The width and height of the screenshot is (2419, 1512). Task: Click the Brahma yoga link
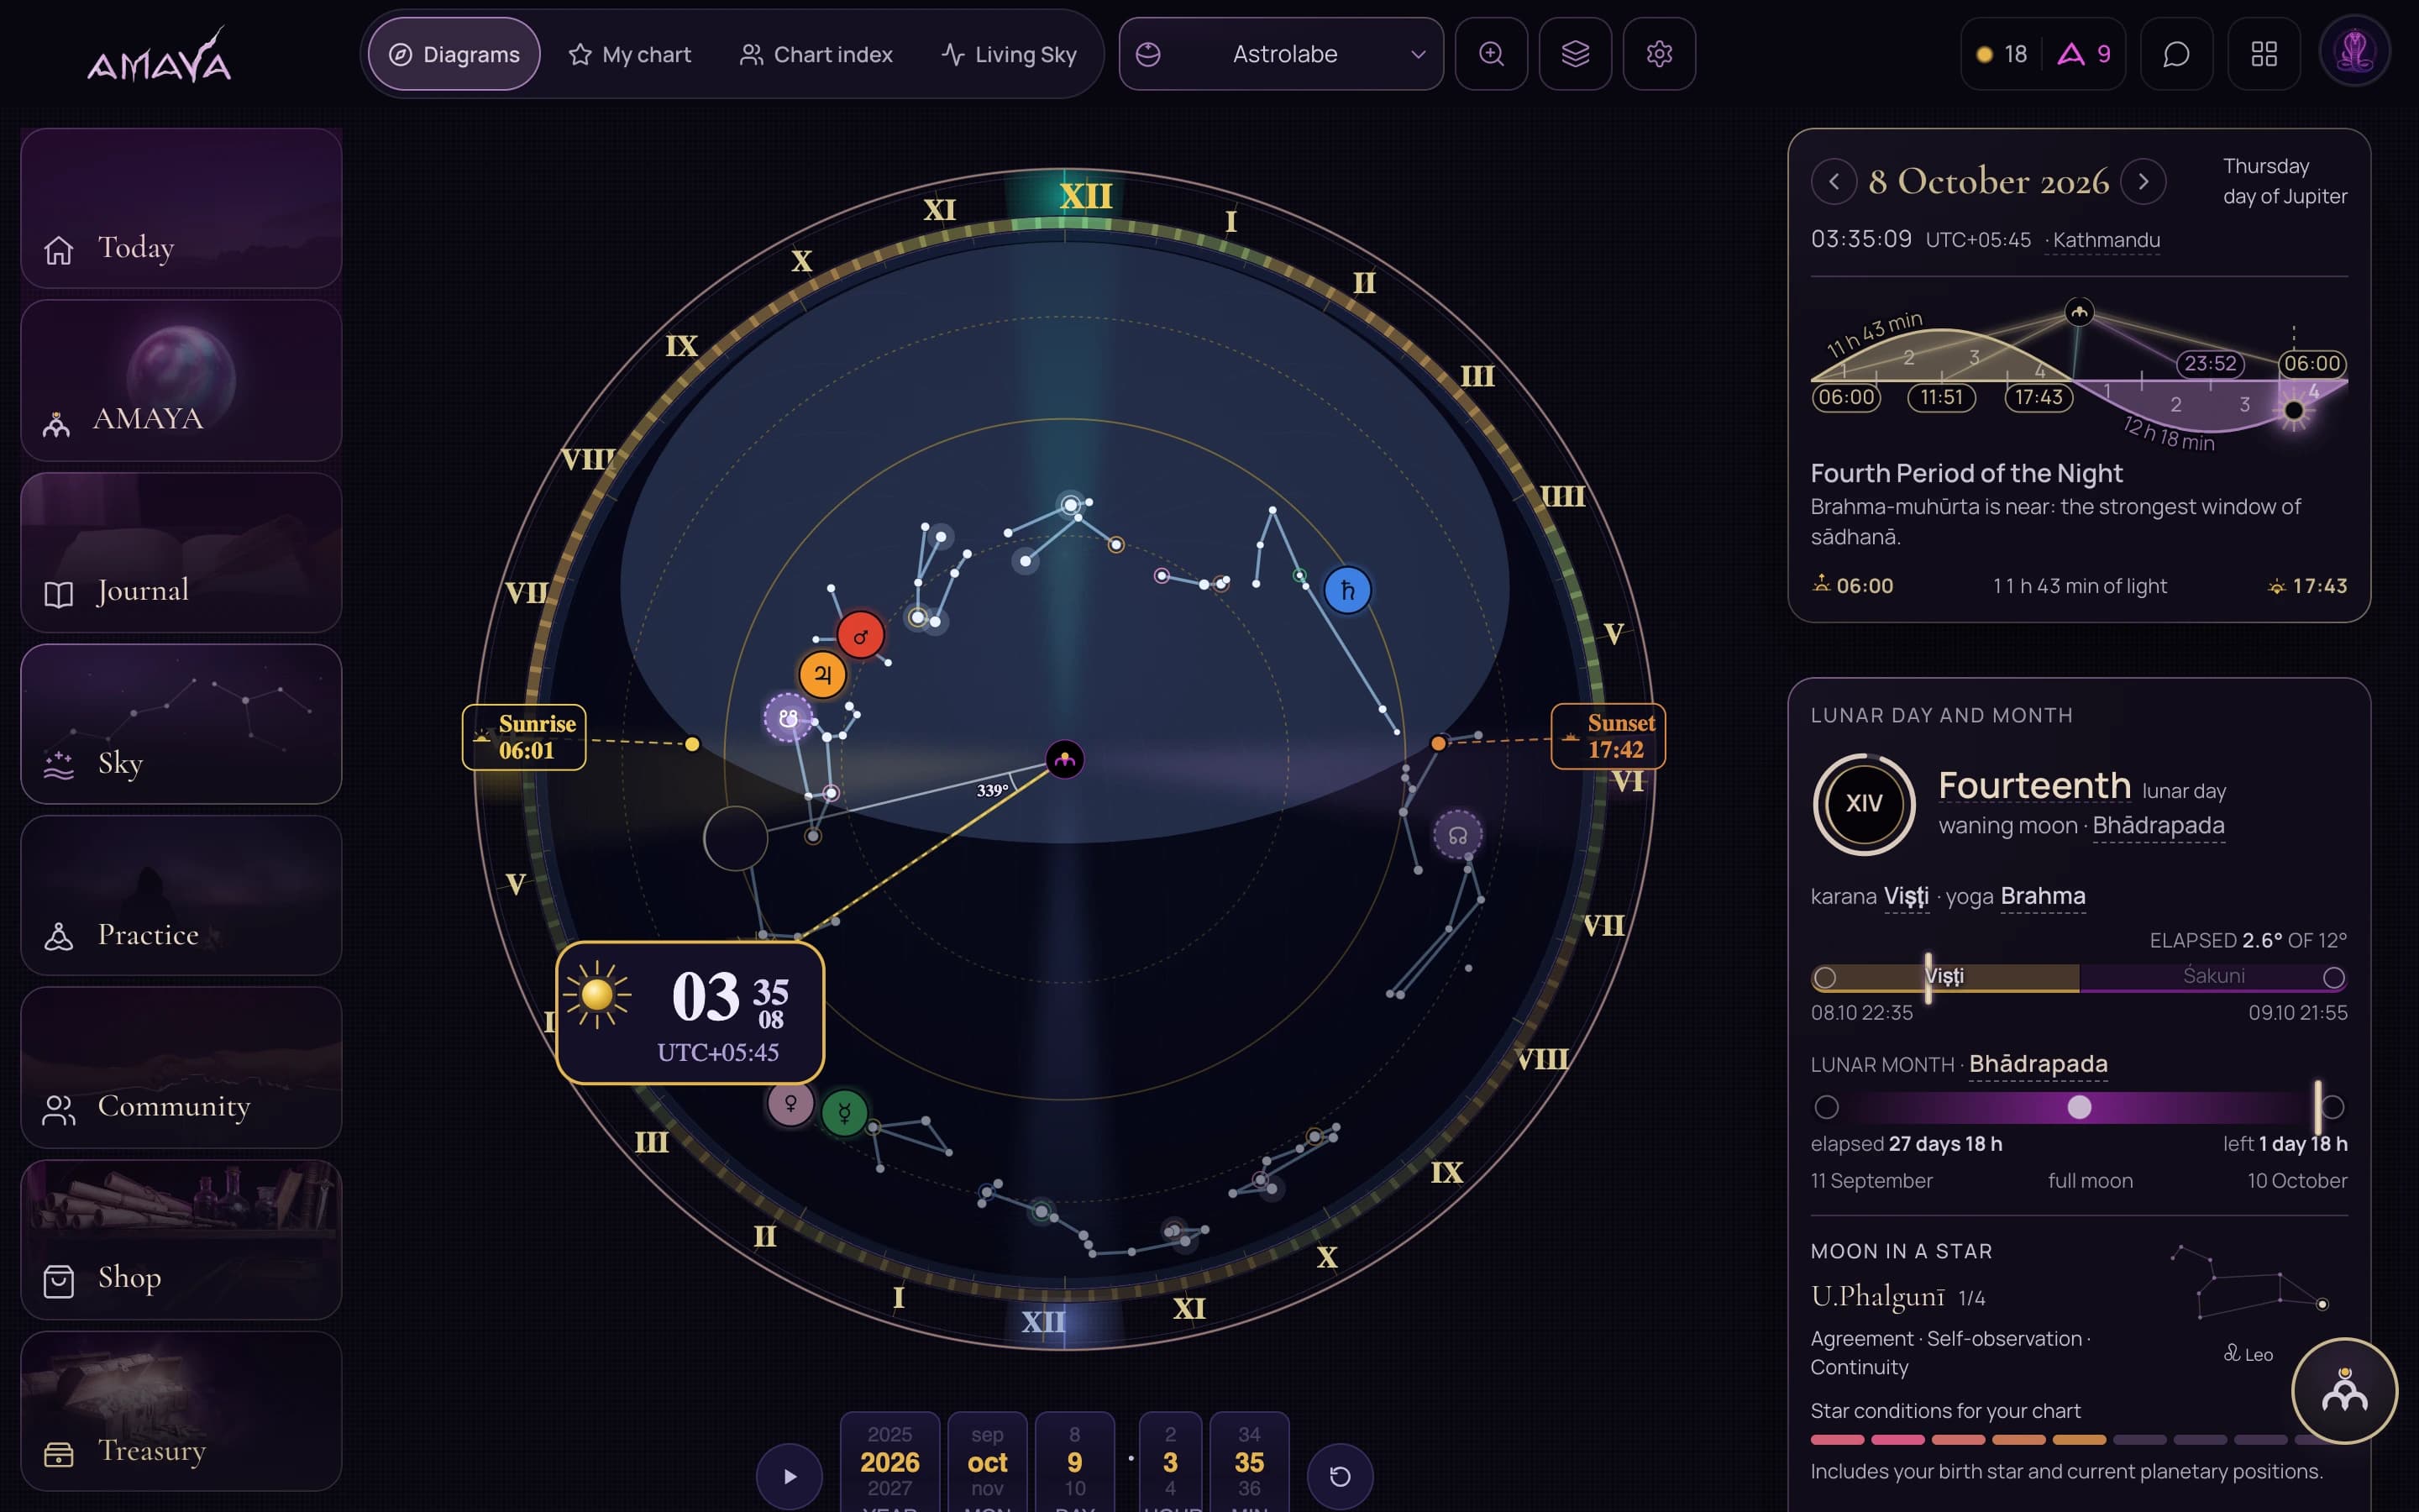click(x=2042, y=896)
